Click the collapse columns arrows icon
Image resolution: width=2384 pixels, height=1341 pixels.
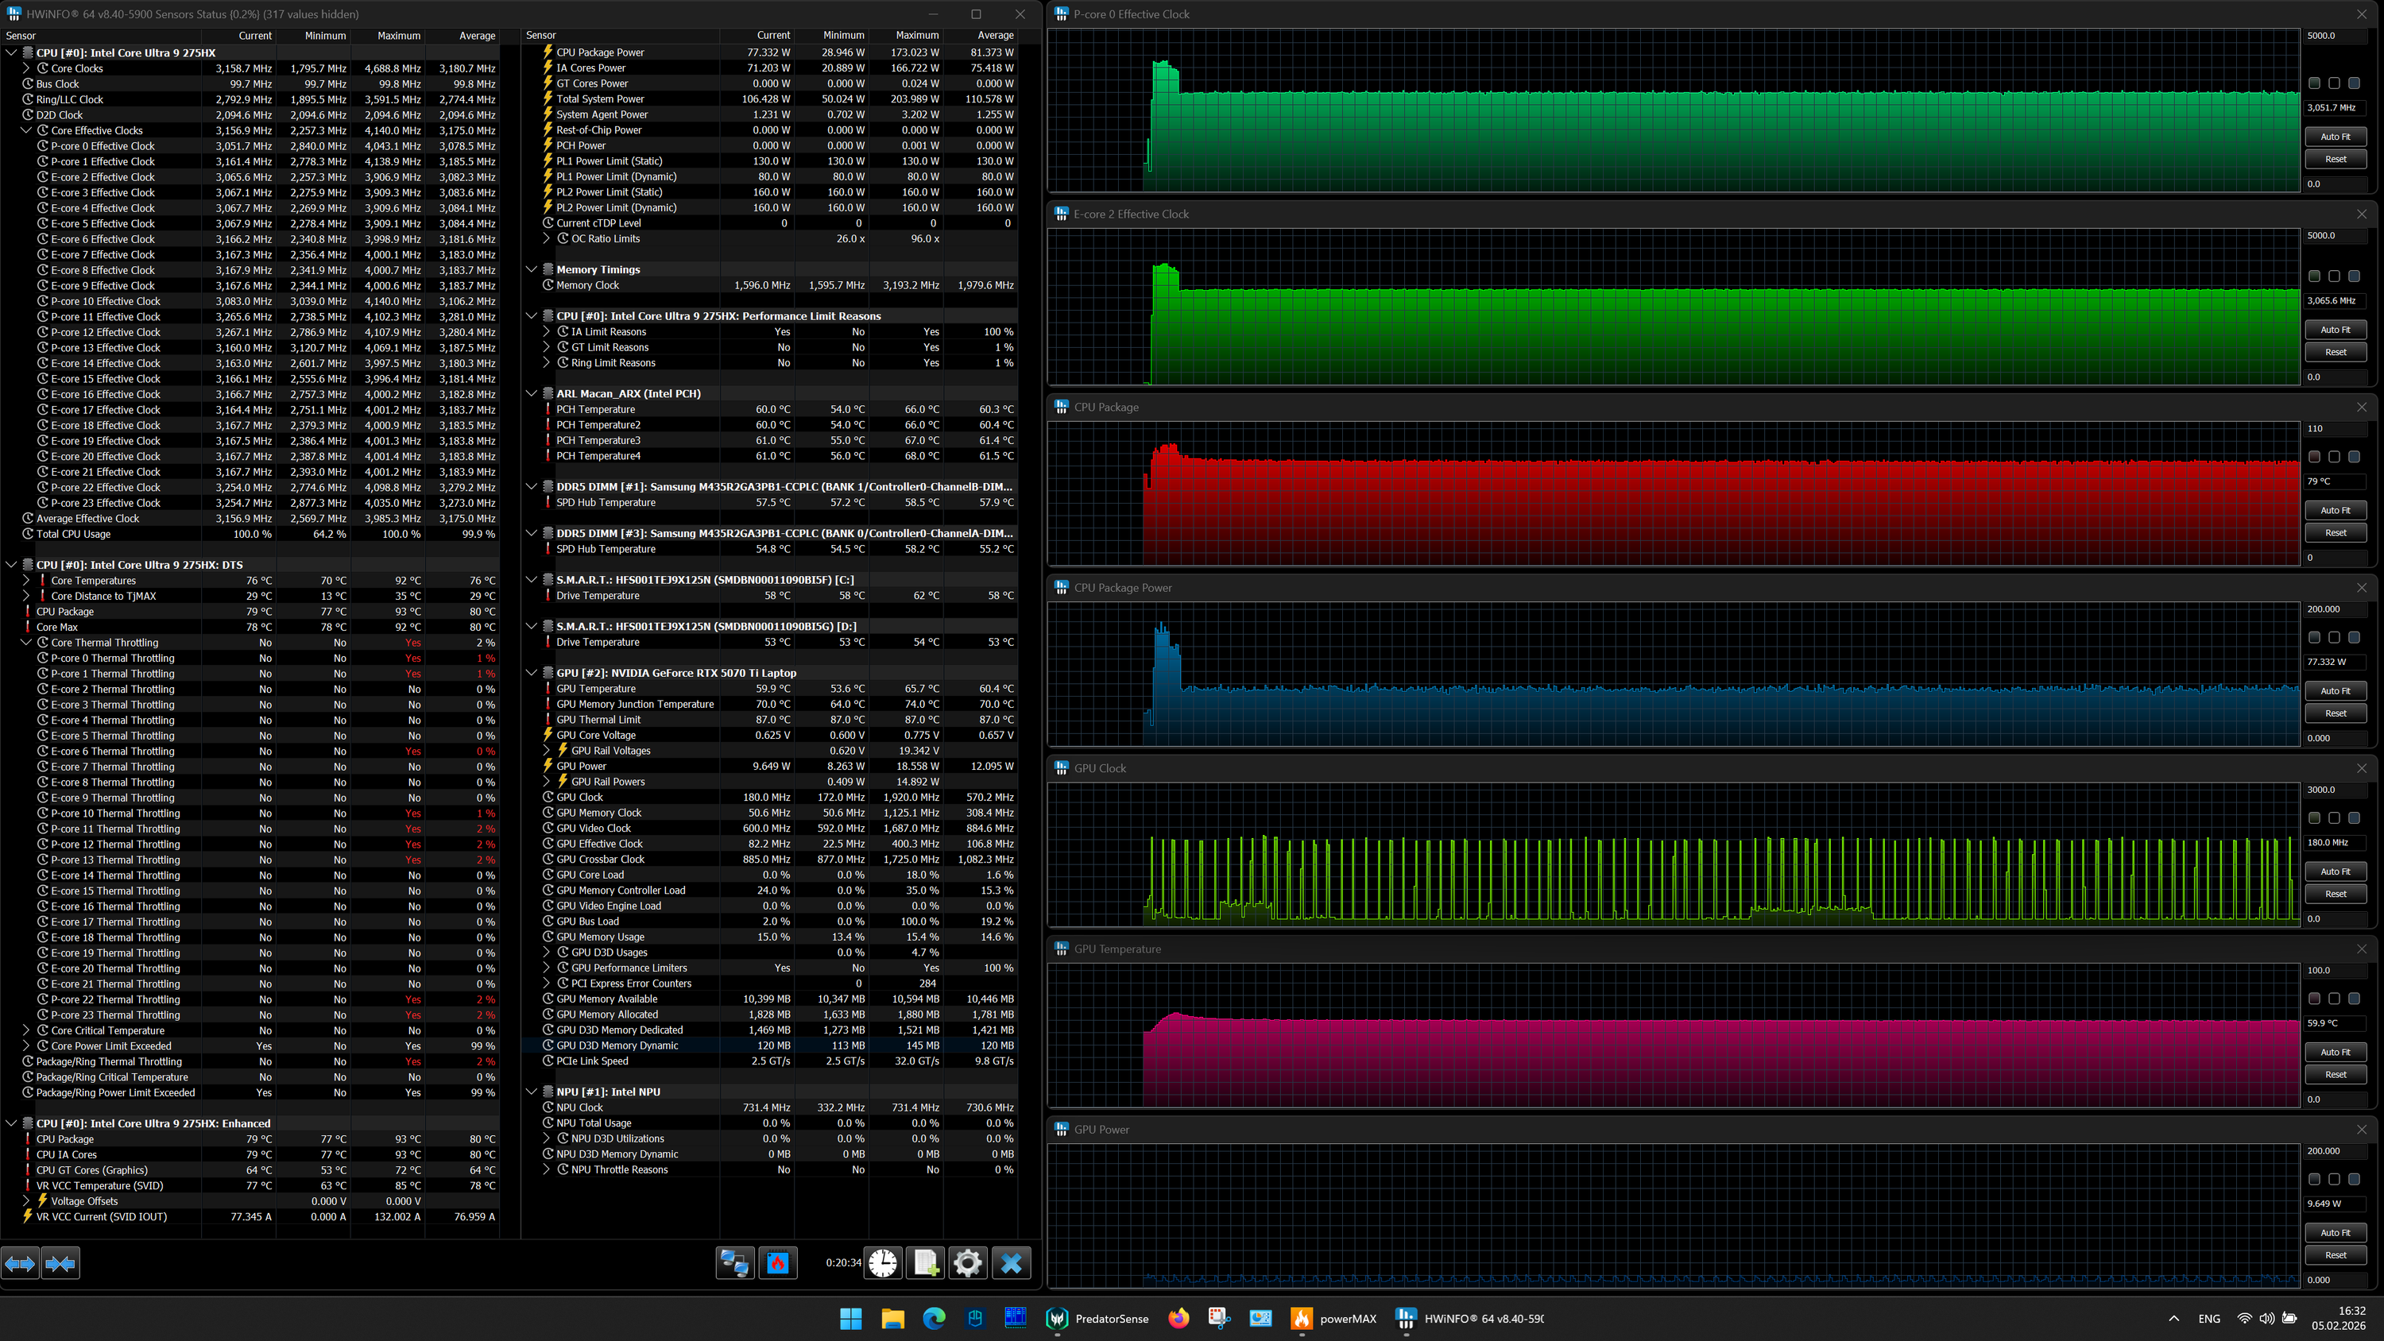click(60, 1262)
